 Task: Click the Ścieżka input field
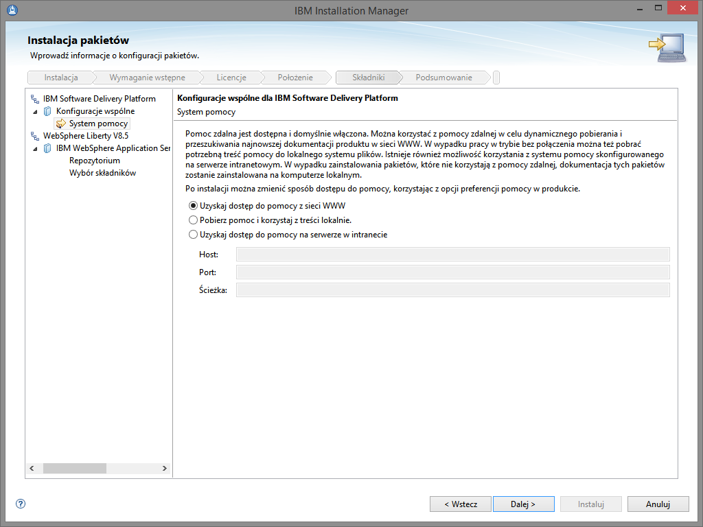(x=453, y=290)
